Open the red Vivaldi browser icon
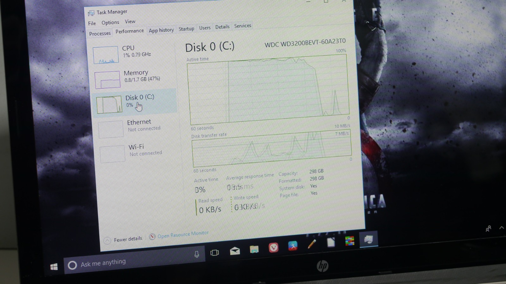 274,248
